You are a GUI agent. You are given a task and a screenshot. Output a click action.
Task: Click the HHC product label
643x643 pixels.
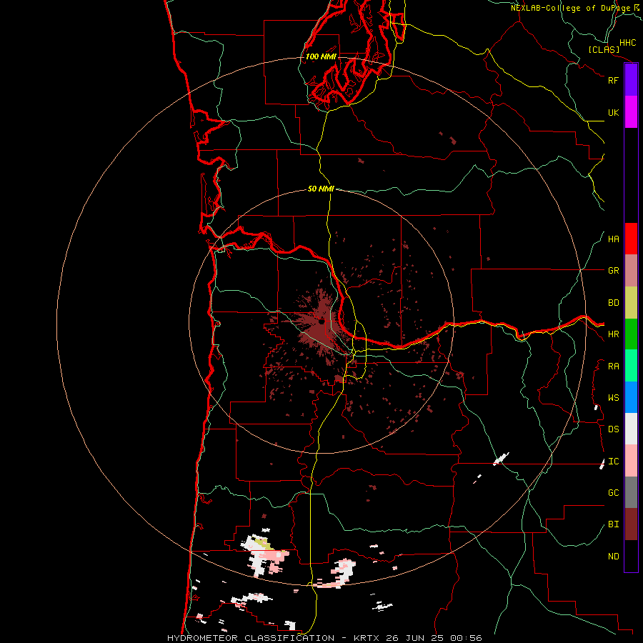pos(627,43)
